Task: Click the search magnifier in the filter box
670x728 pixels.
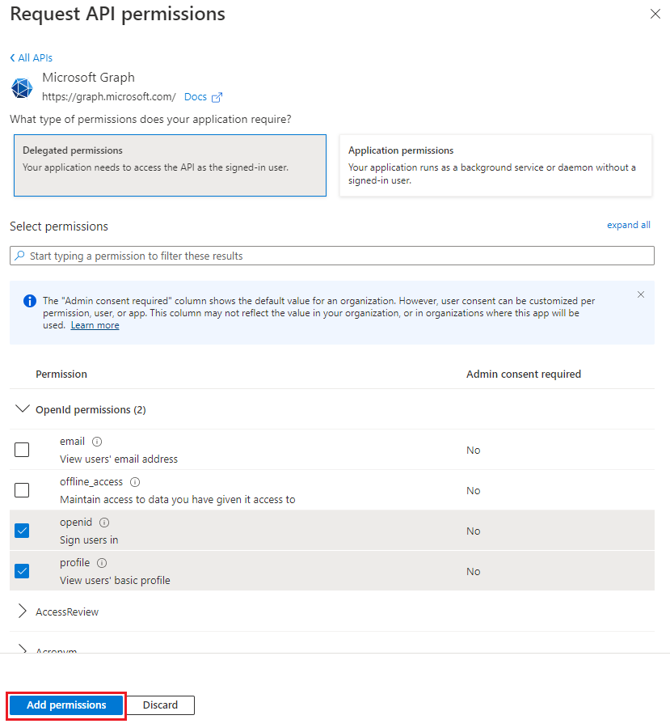Action: click(18, 255)
